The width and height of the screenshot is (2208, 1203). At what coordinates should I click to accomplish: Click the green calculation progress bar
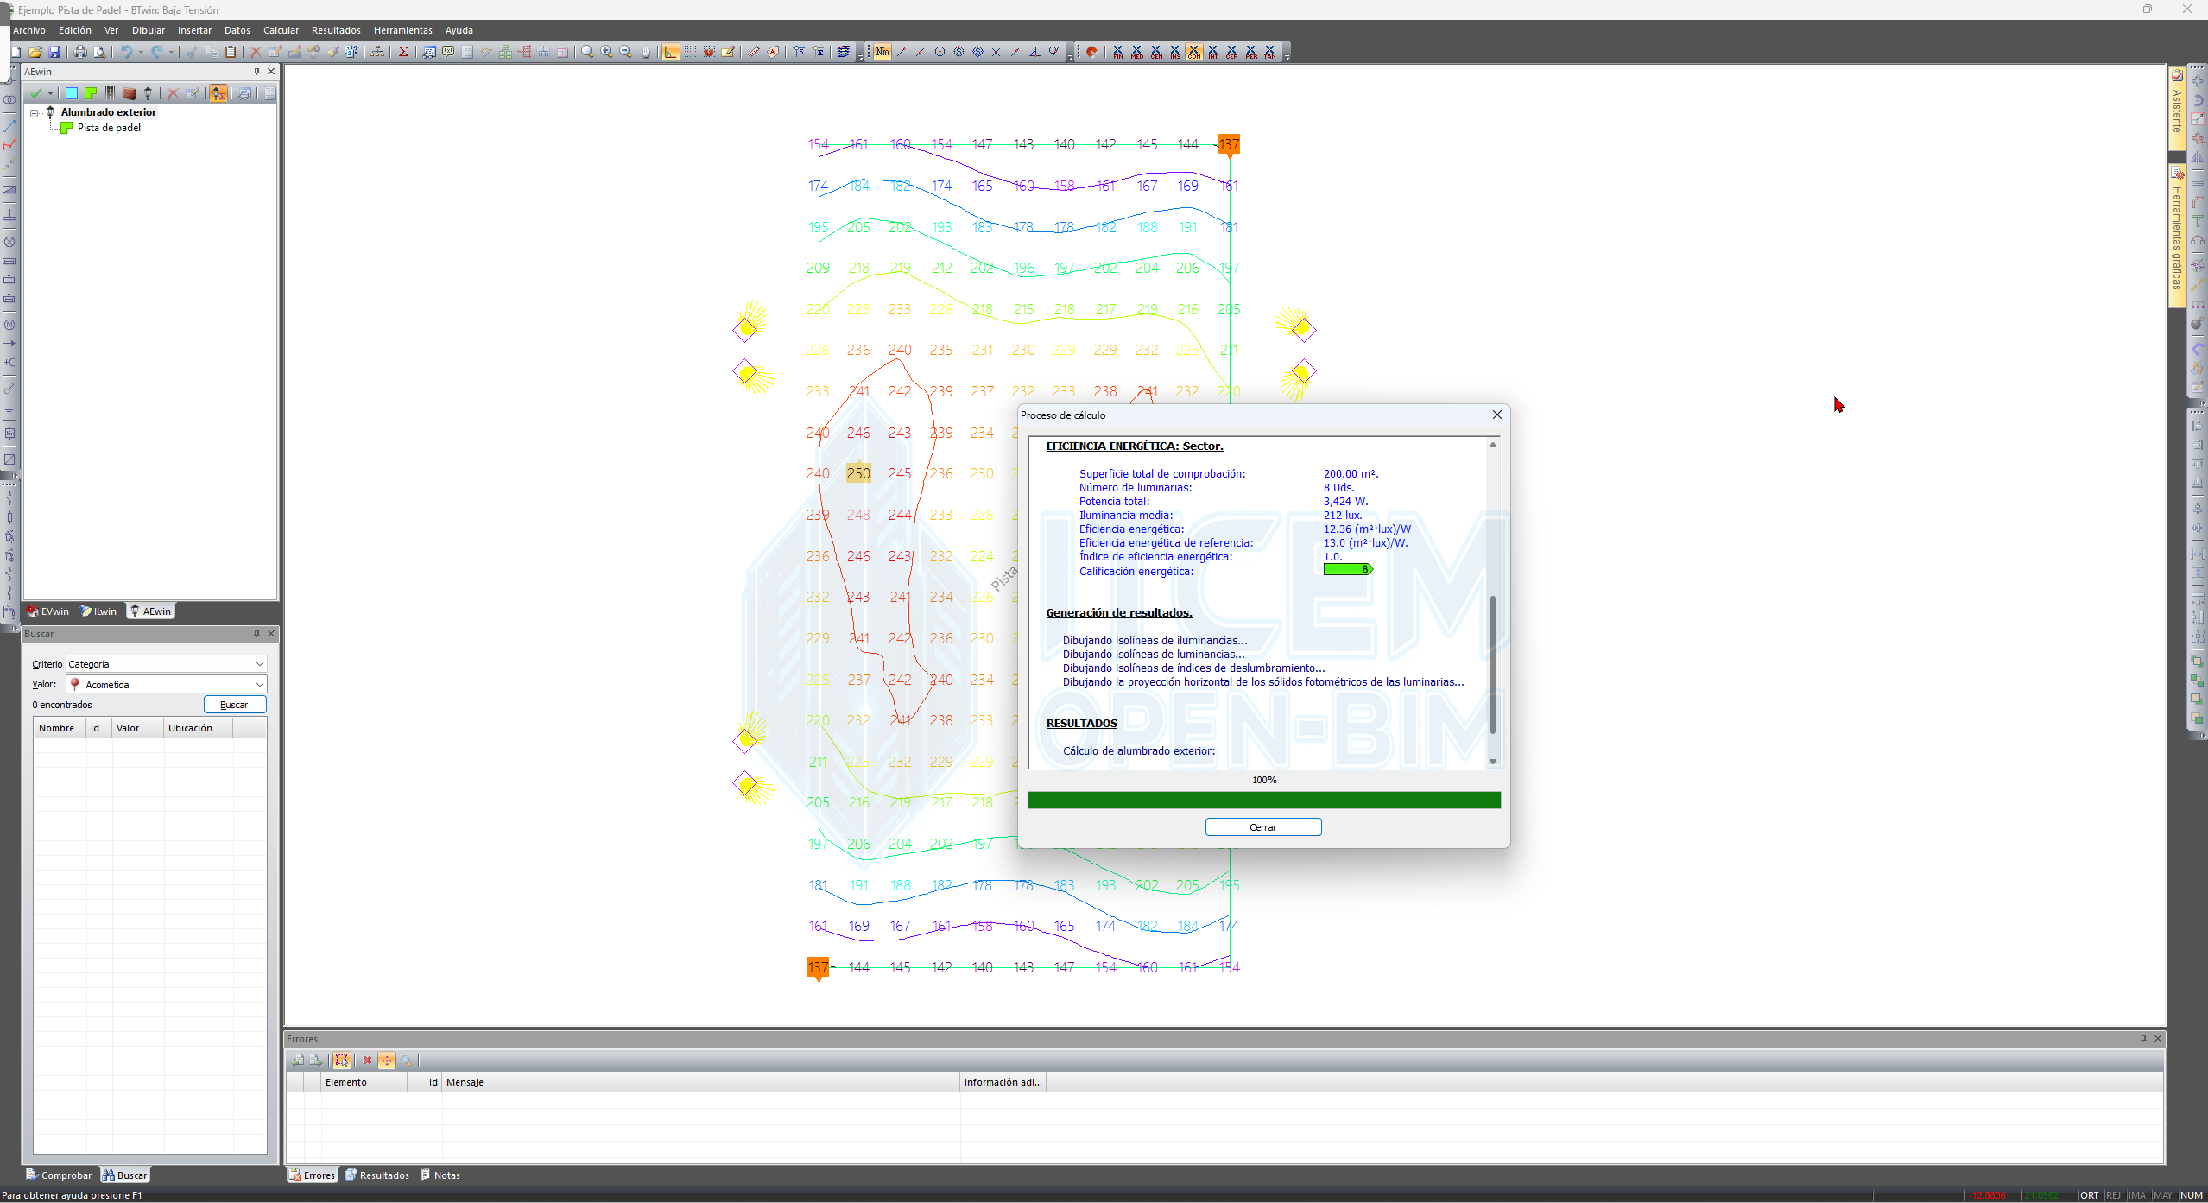tap(1263, 801)
